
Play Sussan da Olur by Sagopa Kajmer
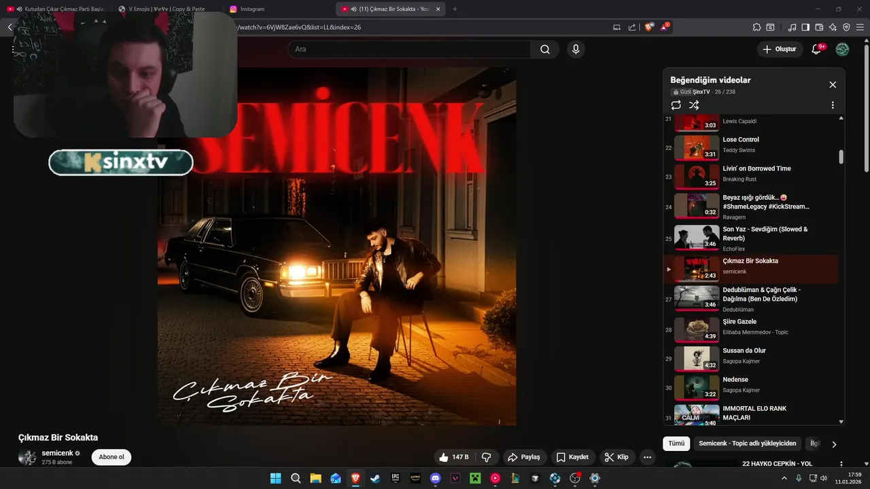coord(751,359)
